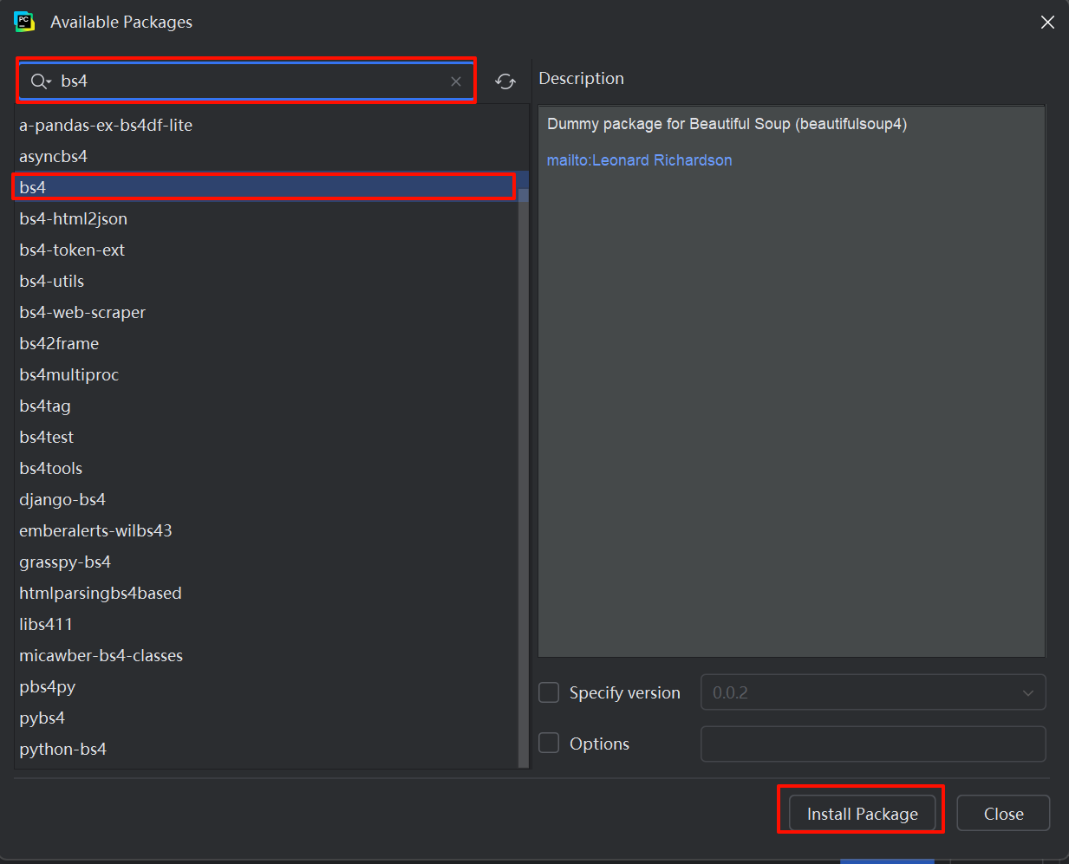Enable the Options checkbox
Viewport: 1069px width, 864px height.
pos(549,744)
